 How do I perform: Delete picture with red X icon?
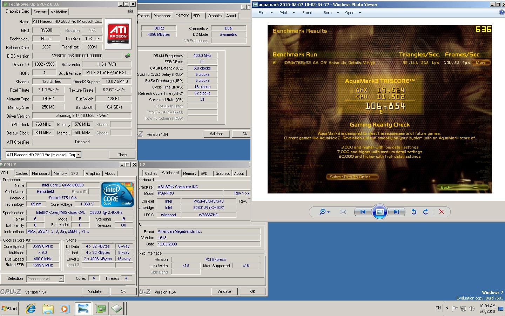(442, 212)
